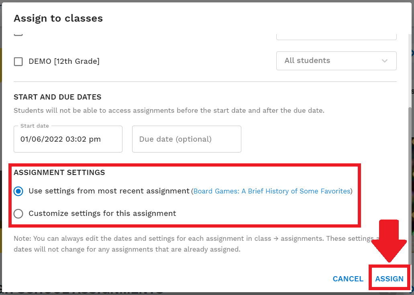The height and width of the screenshot is (295, 414).
Task: Click the 'Assign to classes' dialog title
Action: tap(58, 18)
